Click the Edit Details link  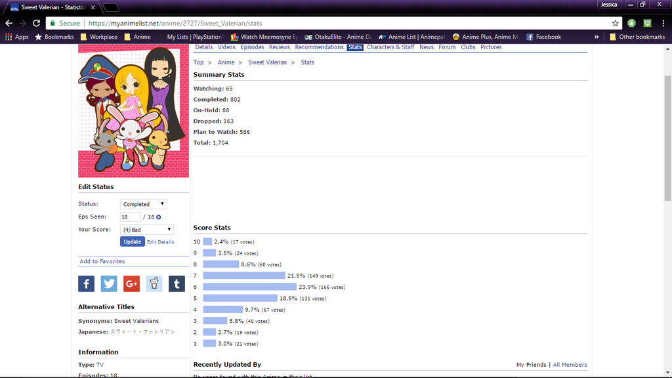pyautogui.click(x=161, y=242)
